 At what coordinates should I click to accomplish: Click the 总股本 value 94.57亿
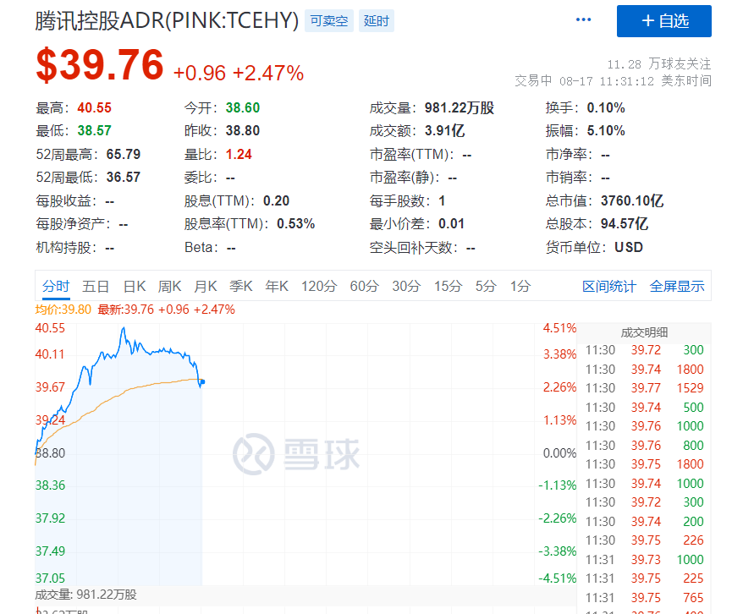(624, 223)
